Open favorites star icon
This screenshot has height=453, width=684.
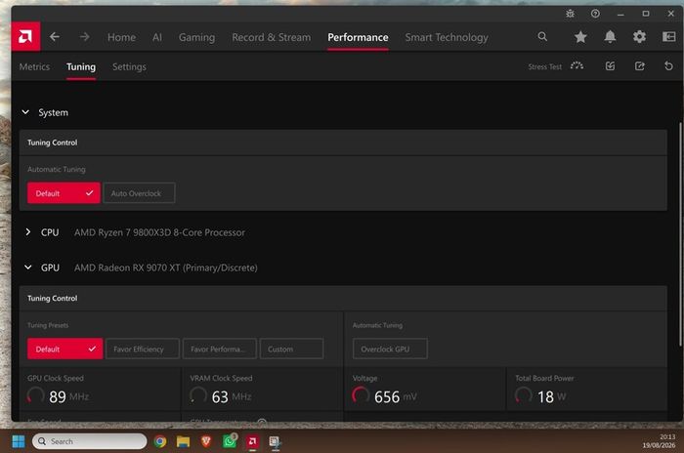click(x=580, y=37)
